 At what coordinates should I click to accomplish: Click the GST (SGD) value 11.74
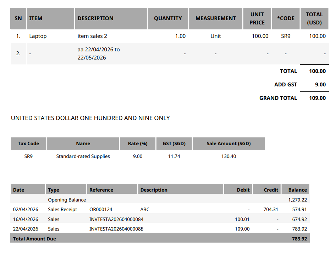pyautogui.click(x=174, y=157)
